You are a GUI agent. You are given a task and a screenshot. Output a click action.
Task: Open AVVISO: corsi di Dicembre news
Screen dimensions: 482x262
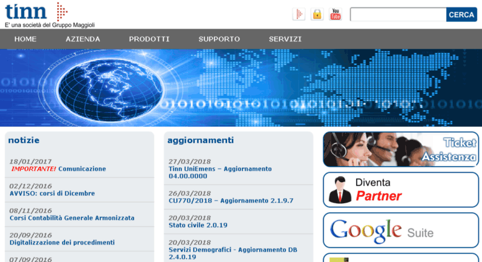click(52, 194)
